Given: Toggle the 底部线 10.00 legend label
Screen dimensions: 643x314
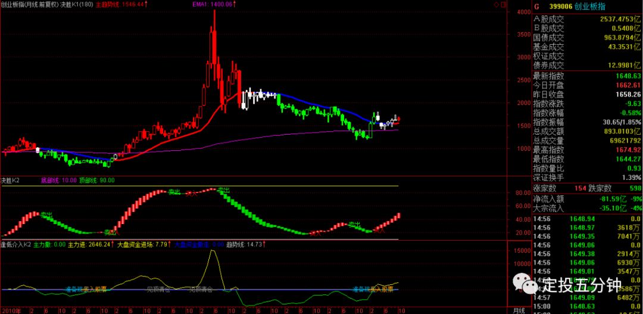Looking at the screenshot, I should [58, 192].
